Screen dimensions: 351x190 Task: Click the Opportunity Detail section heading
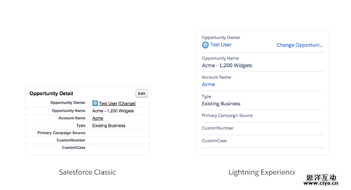51,93
